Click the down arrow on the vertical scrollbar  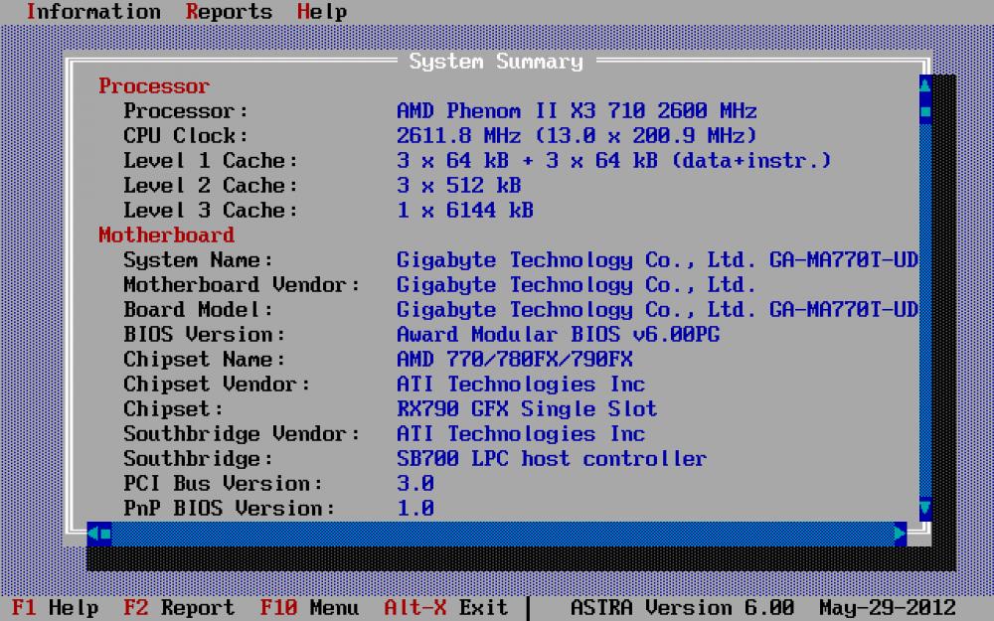click(x=925, y=510)
